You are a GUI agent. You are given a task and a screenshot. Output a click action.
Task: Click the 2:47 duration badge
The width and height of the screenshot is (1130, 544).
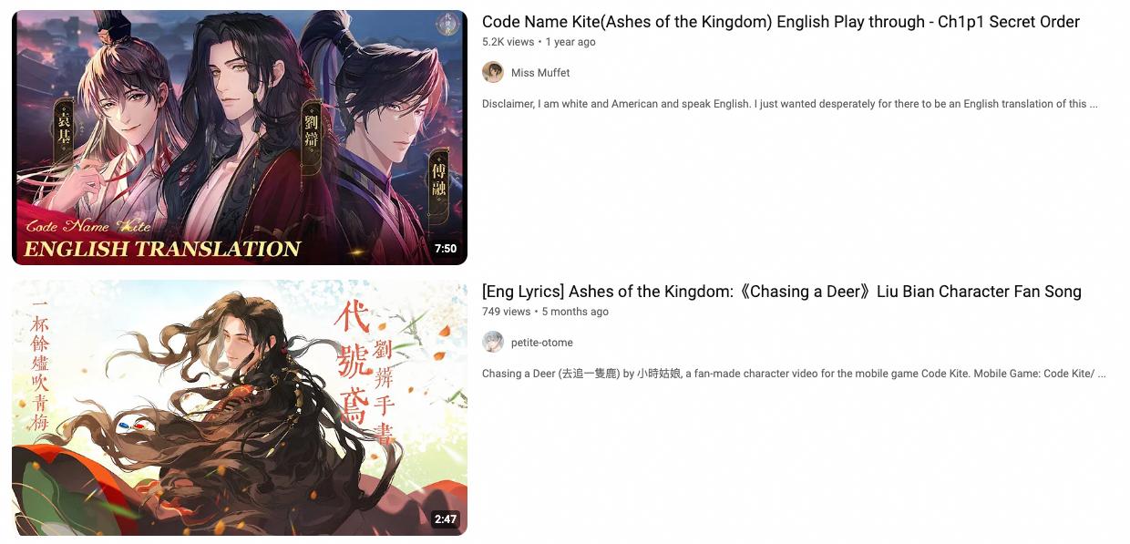click(x=446, y=519)
